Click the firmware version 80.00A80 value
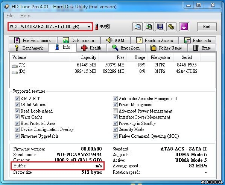 (x=91, y=149)
